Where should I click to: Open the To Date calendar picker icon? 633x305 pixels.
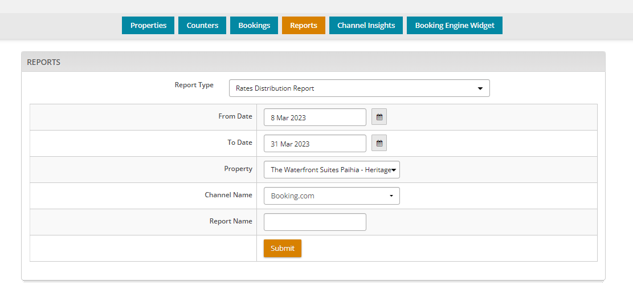(379, 143)
